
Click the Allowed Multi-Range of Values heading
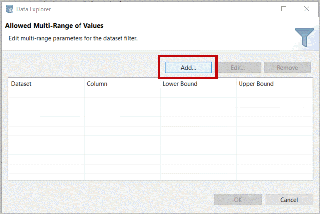coord(54,26)
